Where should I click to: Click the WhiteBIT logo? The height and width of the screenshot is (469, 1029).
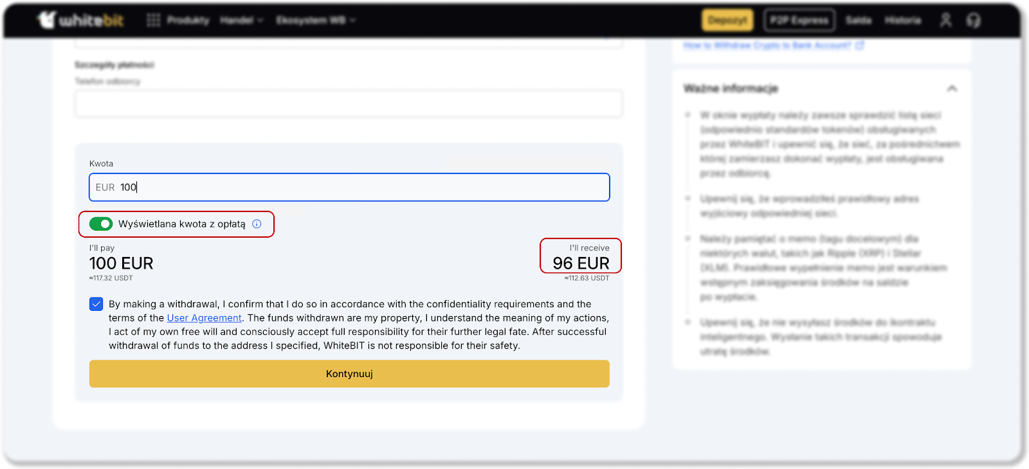[x=81, y=20]
